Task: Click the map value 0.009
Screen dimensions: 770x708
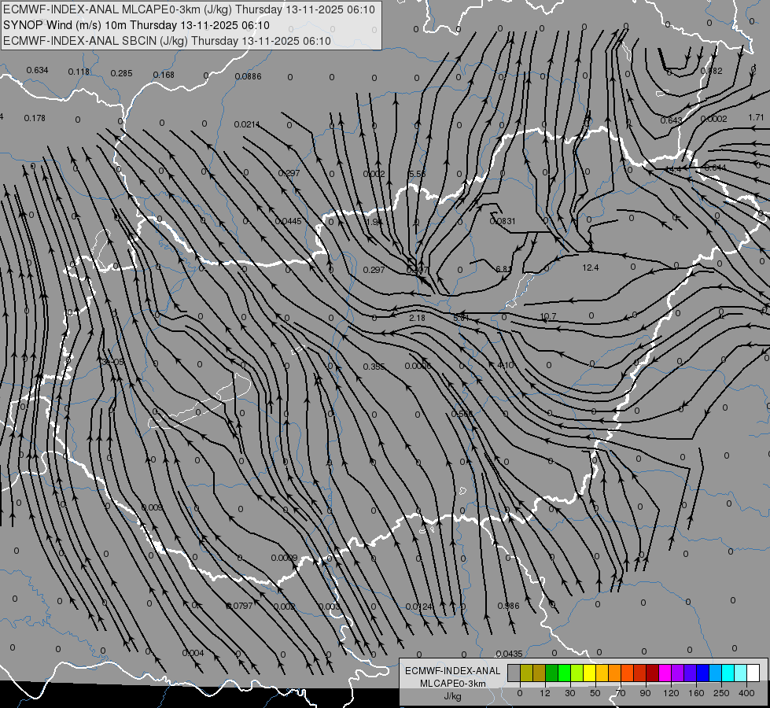Action: coord(153,507)
